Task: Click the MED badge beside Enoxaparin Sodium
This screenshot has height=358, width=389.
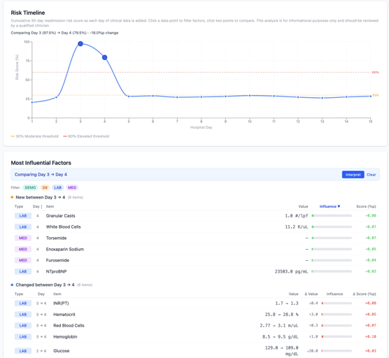Action: (x=23, y=249)
